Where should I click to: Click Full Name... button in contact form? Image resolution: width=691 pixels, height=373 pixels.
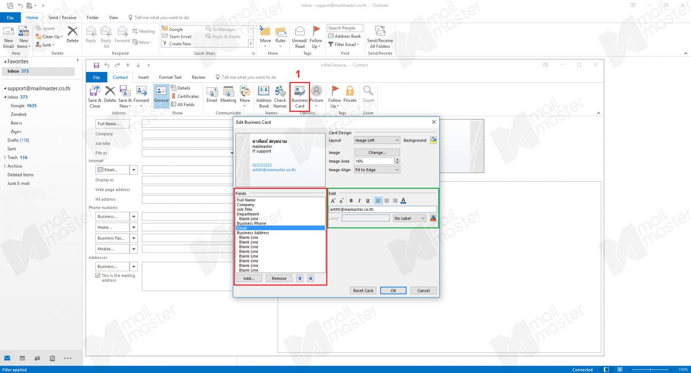112,124
